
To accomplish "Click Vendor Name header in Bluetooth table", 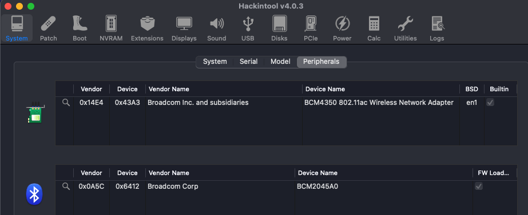I will [220, 173].
